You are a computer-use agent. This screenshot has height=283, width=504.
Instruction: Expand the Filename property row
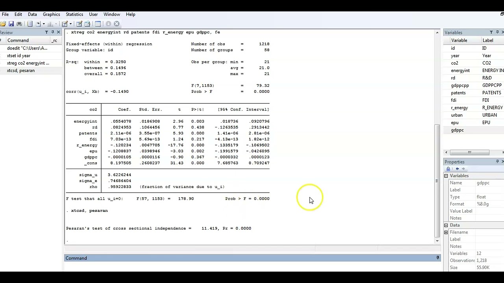[x=446, y=232]
